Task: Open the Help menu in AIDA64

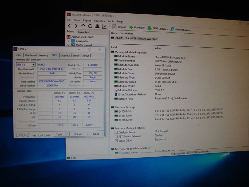Action: (x=120, y=21)
